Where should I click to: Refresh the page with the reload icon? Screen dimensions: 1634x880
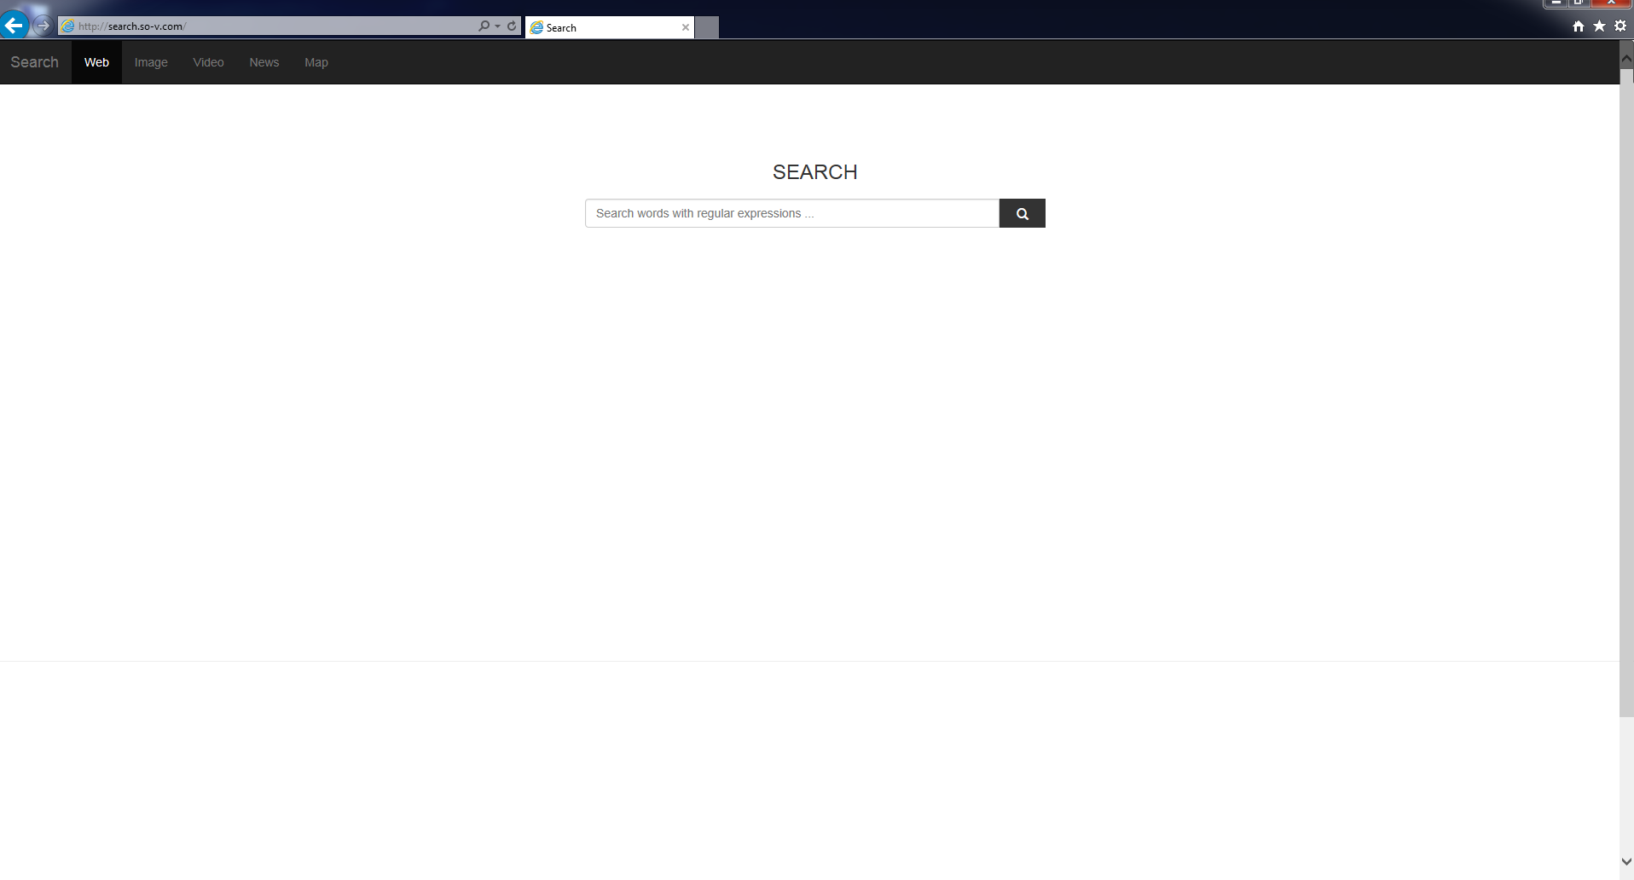pyautogui.click(x=512, y=26)
